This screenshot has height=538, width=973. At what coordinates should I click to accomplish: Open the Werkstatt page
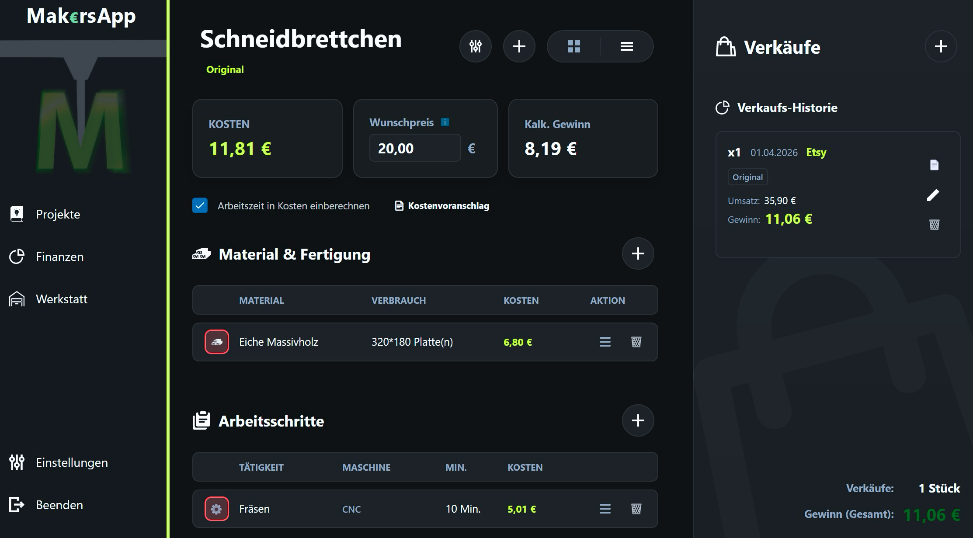point(60,299)
